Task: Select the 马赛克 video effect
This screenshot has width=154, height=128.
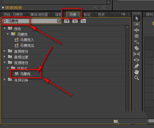Action: click(x=64, y=74)
